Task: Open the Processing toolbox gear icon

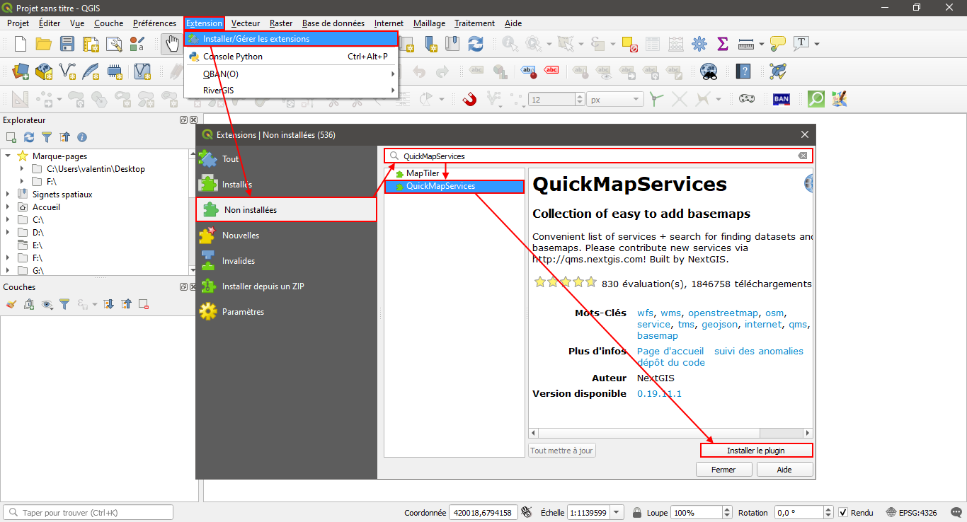Action: pos(699,44)
